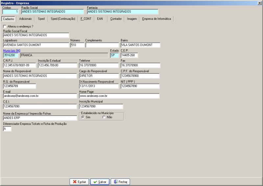Screen dimensions: 263x186
Task: Switch to the Contador tab
Action: 116,19
